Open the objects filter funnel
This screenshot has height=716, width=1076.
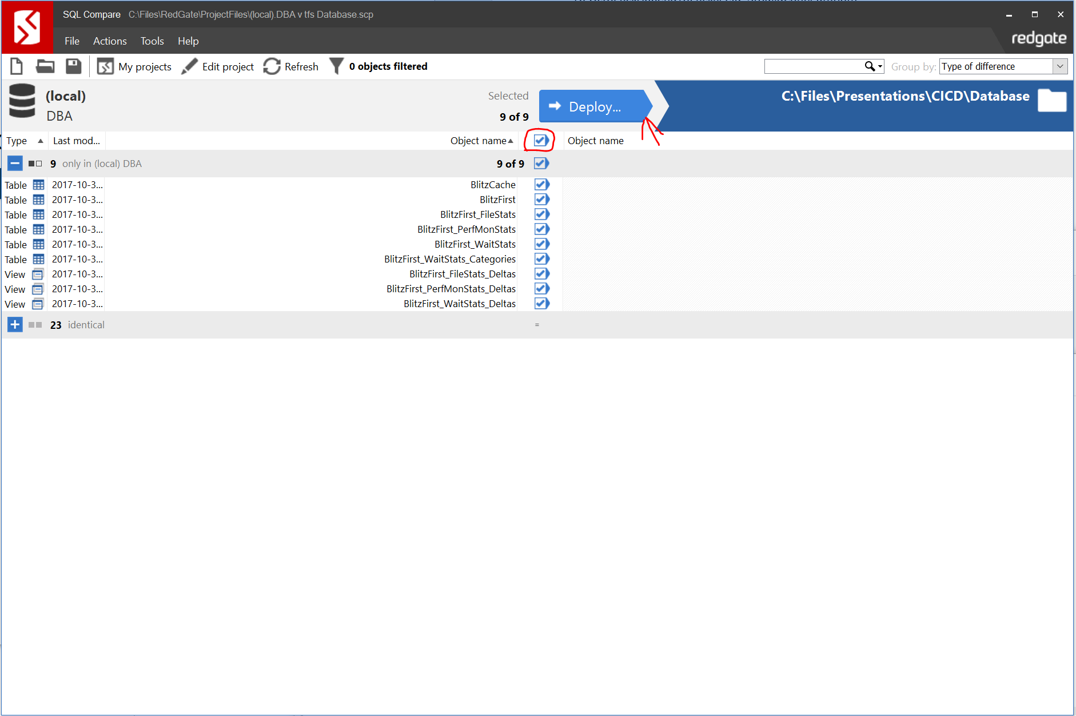tap(337, 66)
